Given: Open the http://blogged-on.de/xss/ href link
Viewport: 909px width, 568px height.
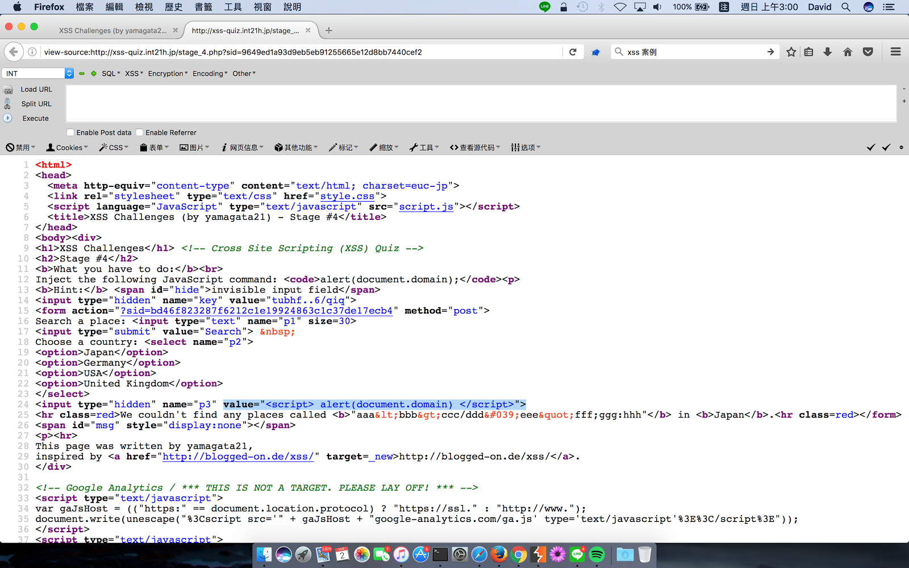Looking at the screenshot, I should pyautogui.click(x=238, y=457).
